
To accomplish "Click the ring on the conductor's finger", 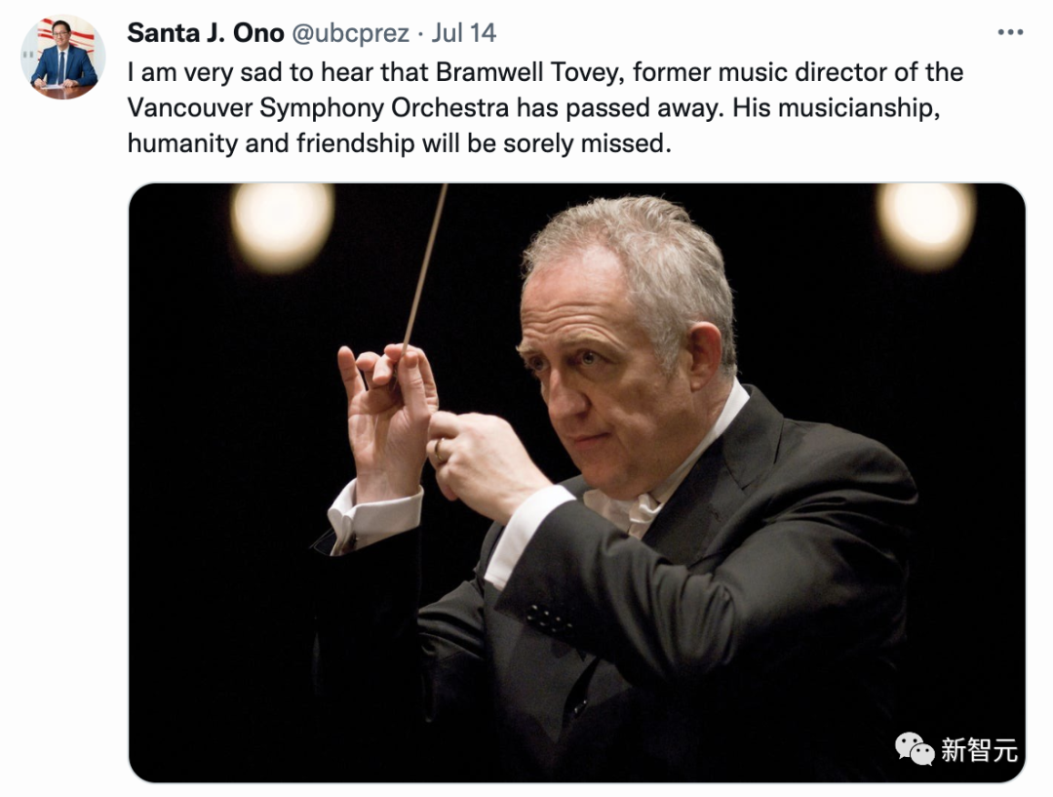I will pos(438,450).
